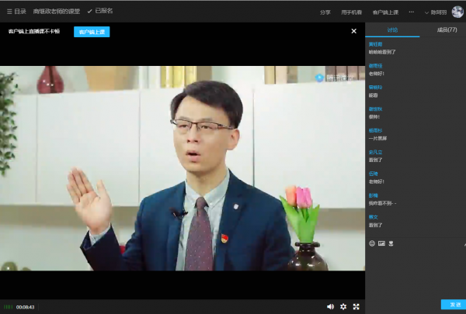This screenshot has width=466, height=314.
Task: Click the blue 客户端上课 banner button
Action: click(92, 32)
